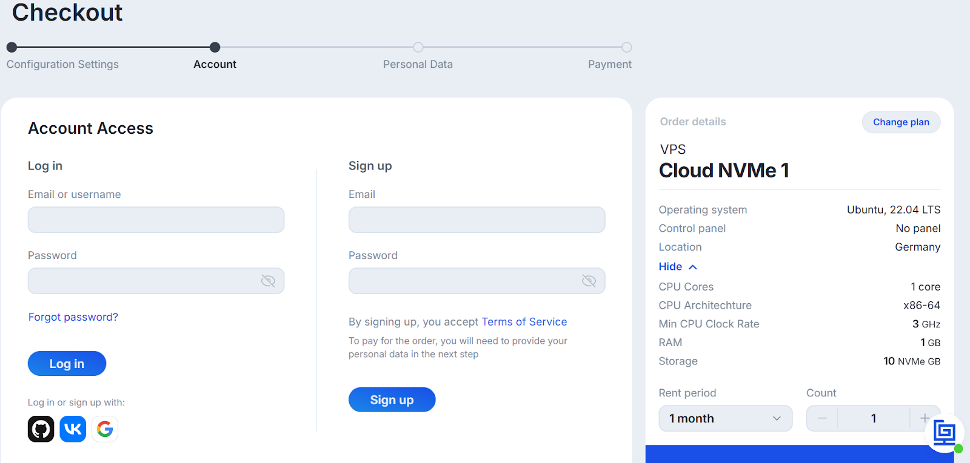Show the Log in password
This screenshot has width=970, height=463.
(x=268, y=281)
